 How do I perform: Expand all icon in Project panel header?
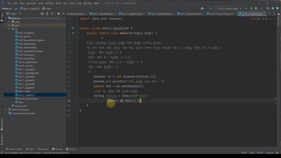(x=47, y=14)
